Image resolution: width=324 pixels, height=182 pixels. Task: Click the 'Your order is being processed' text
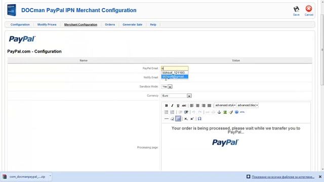click(236, 130)
